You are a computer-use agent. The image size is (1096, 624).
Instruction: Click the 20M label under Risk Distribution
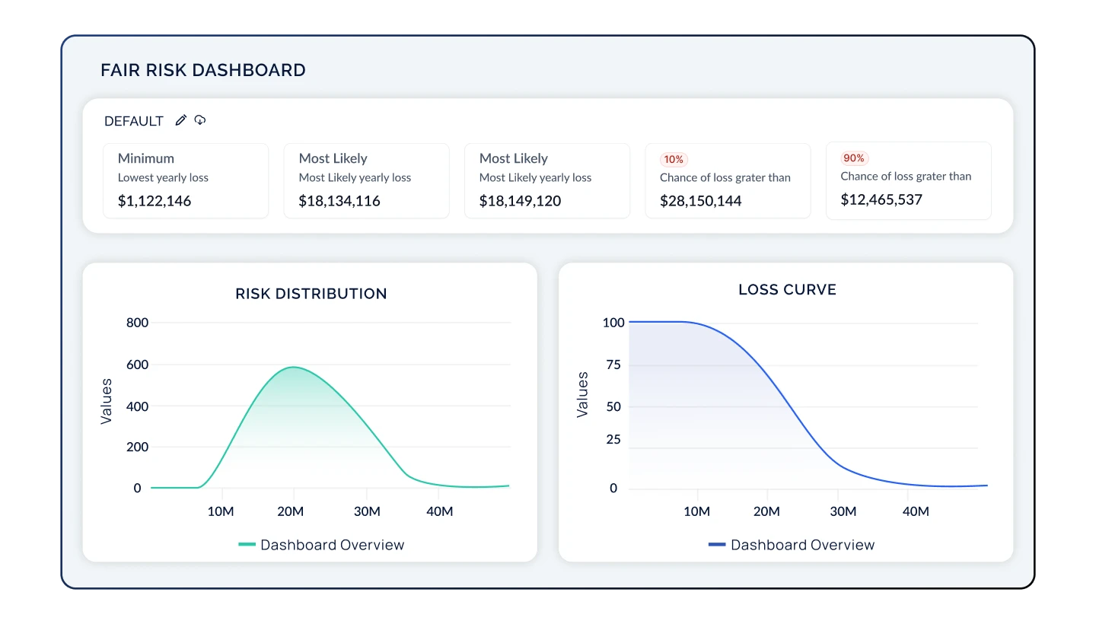[x=291, y=511]
